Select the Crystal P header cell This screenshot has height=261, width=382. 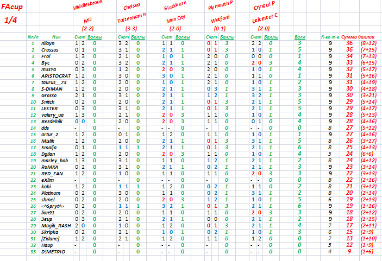click(264, 8)
